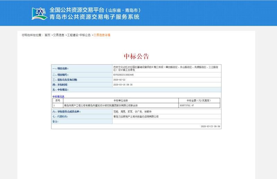Click the evaluation committee member names
Viewport: 277px width, 179px height.
click(x=132, y=112)
